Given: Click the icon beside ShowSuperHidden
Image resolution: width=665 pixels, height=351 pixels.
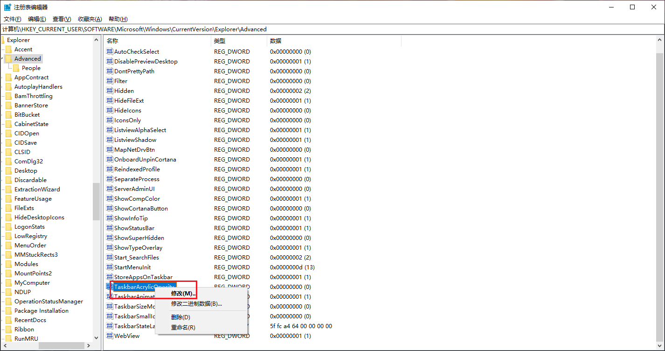Looking at the screenshot, I should coord(110,238).
